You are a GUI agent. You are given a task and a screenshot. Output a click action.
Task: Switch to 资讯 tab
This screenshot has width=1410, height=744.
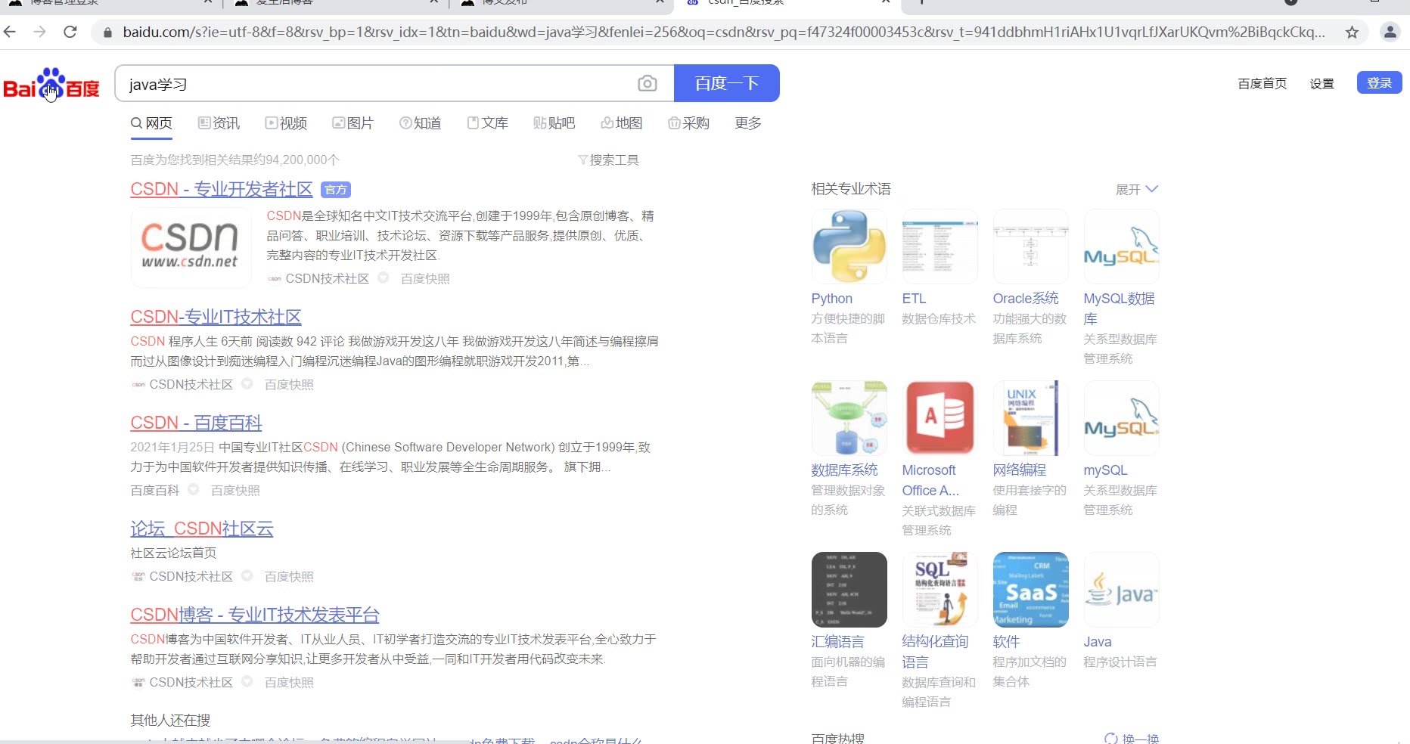219,123
